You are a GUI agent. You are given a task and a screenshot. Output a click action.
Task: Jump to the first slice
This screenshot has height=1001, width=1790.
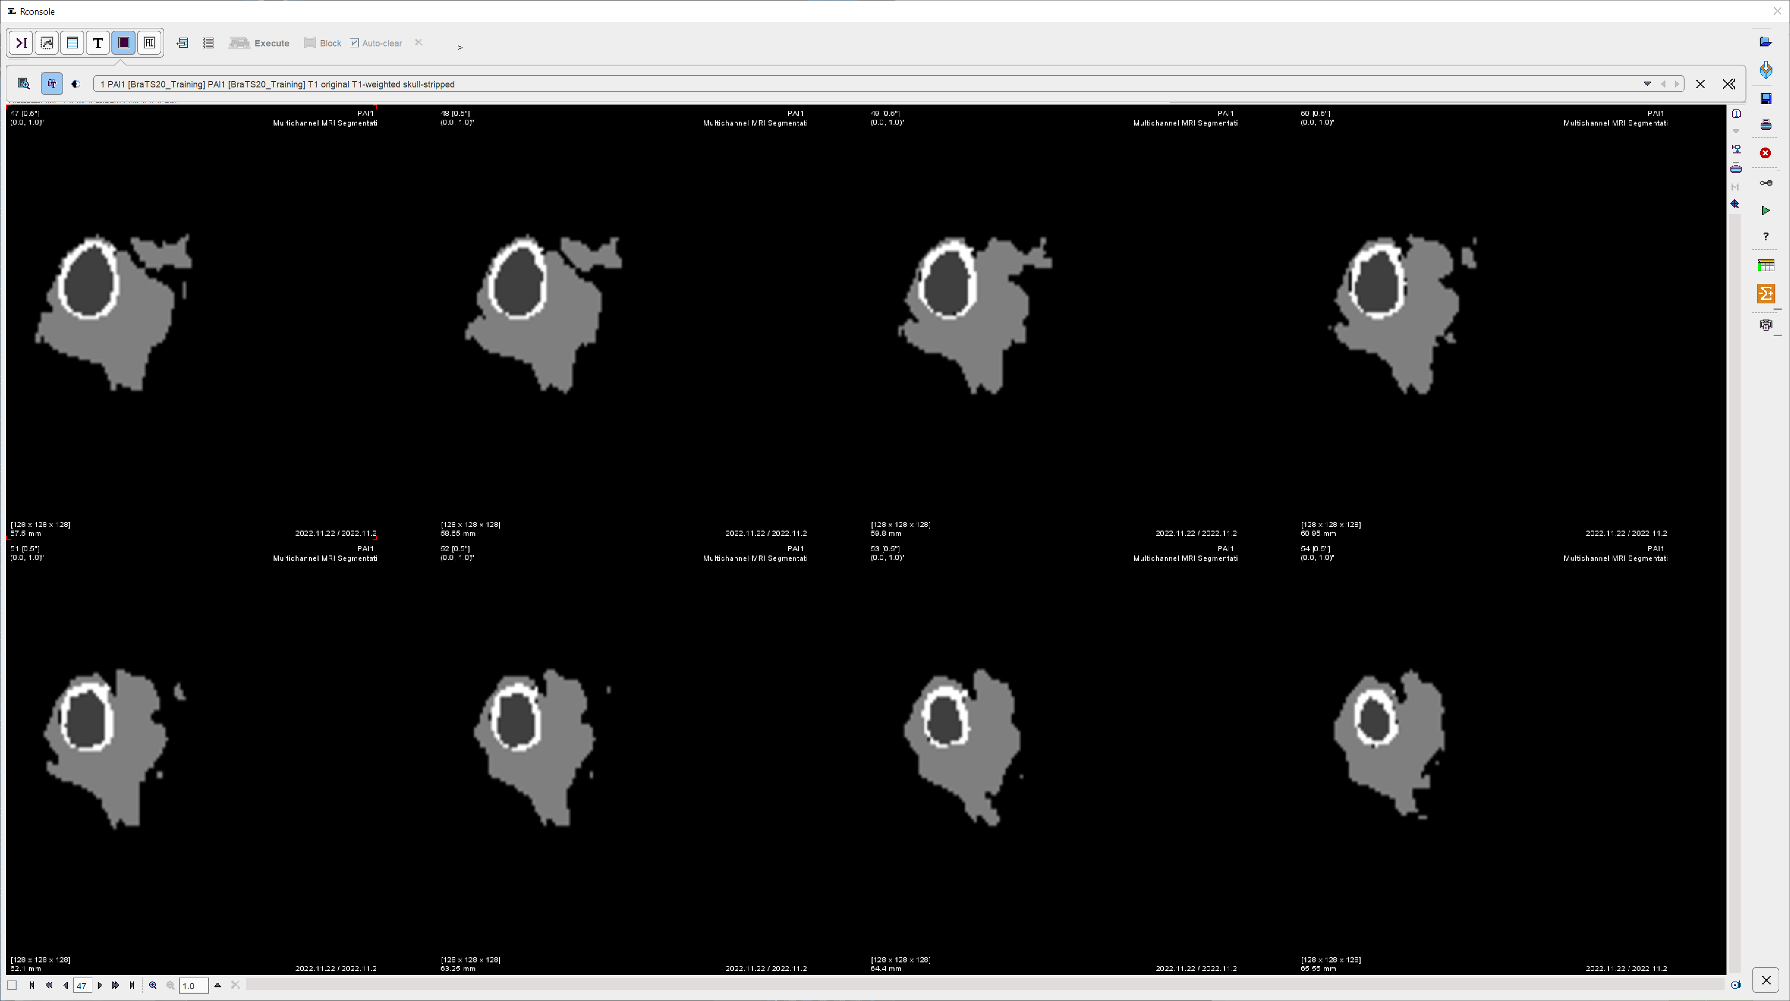(32, 985)
